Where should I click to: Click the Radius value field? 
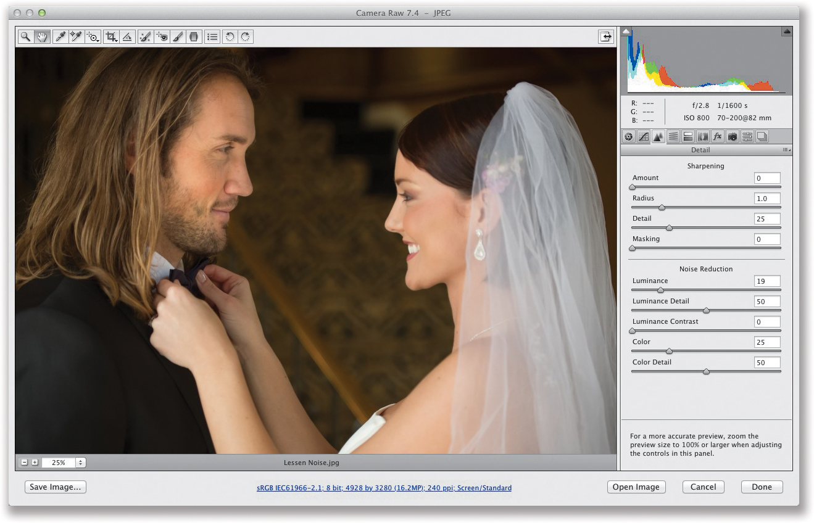click(767, 199)
